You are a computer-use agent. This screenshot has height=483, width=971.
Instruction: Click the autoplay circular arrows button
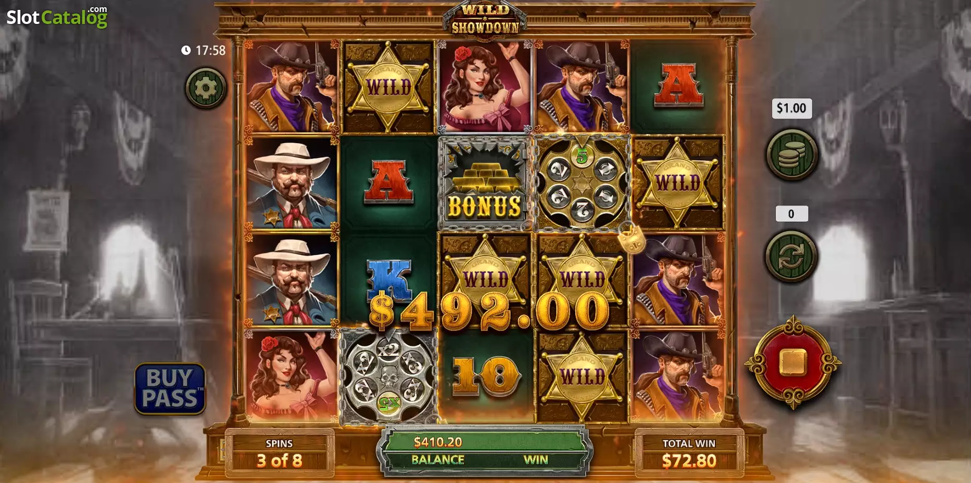[791, 257]
